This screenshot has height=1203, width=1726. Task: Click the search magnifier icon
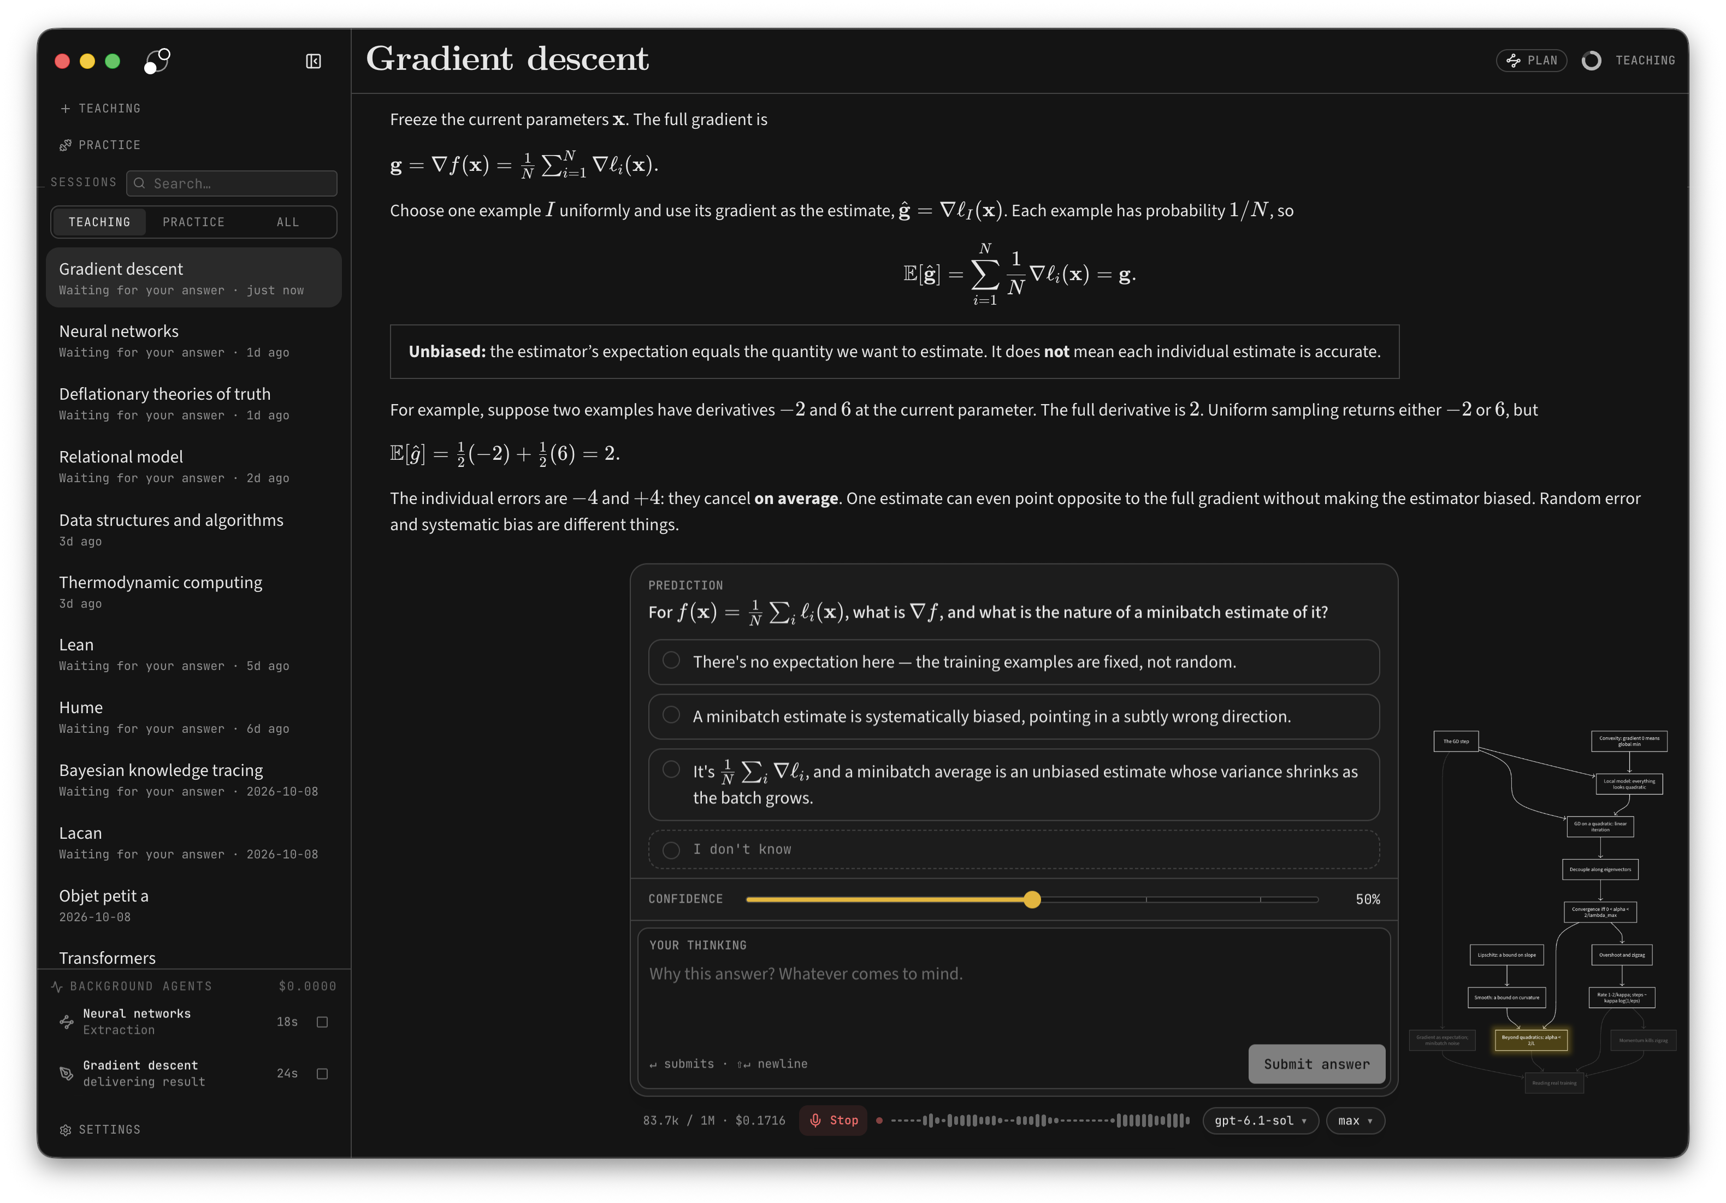pos(139,183)
